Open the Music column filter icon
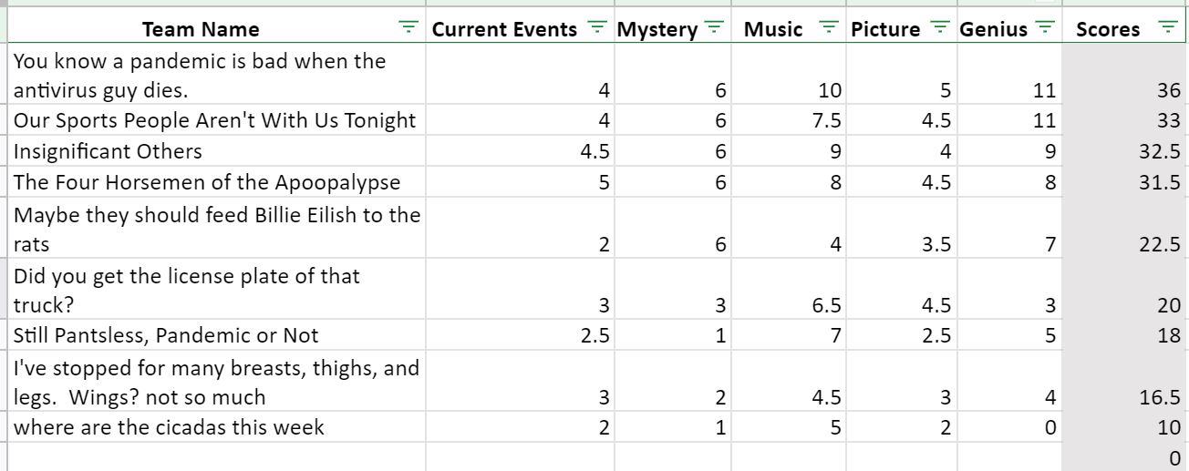 tap(829, 28)
